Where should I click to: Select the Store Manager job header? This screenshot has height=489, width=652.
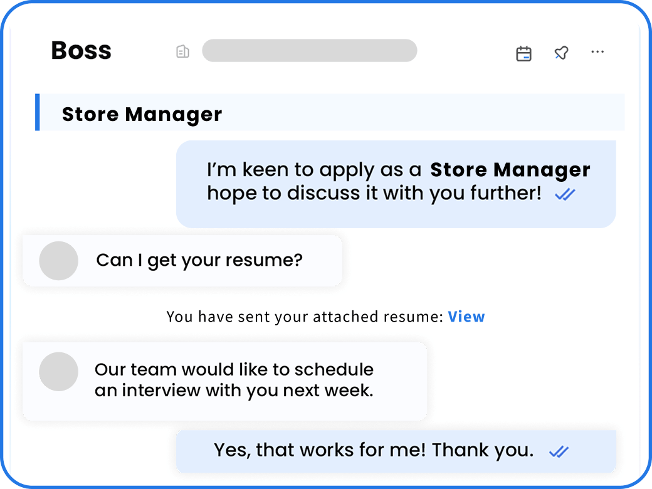(x=330, y=112)
